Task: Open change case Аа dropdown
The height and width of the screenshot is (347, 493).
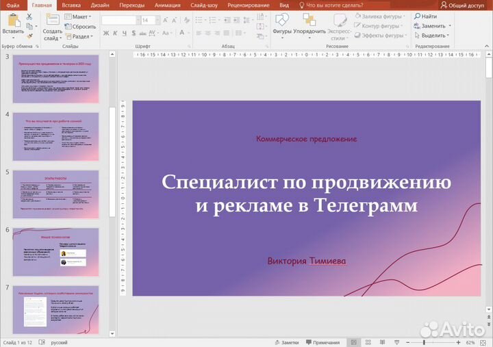Action: pos(166,33)
